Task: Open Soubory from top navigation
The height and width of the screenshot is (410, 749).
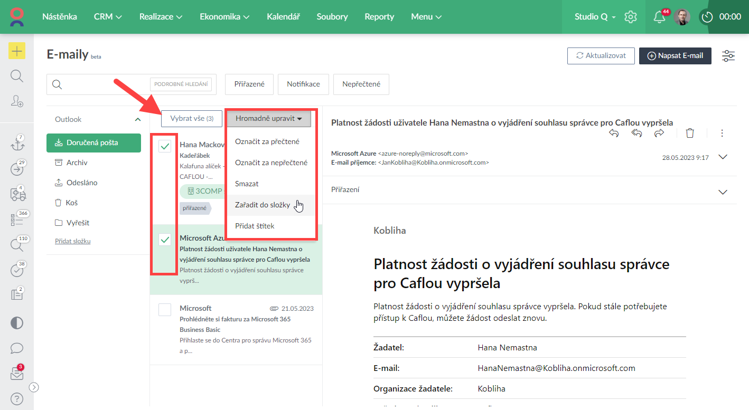Action: 332,17
